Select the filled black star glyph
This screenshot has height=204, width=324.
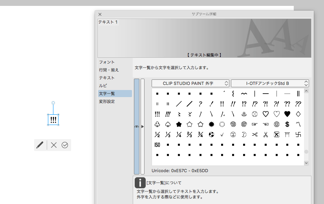179,124
